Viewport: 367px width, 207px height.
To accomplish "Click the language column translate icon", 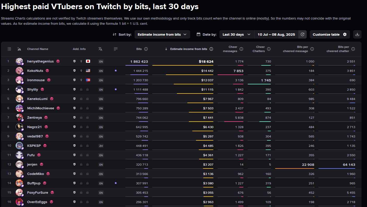I will coord(100,49).
